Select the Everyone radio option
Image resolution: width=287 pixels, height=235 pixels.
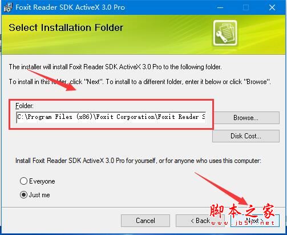[x=23, y=181]
